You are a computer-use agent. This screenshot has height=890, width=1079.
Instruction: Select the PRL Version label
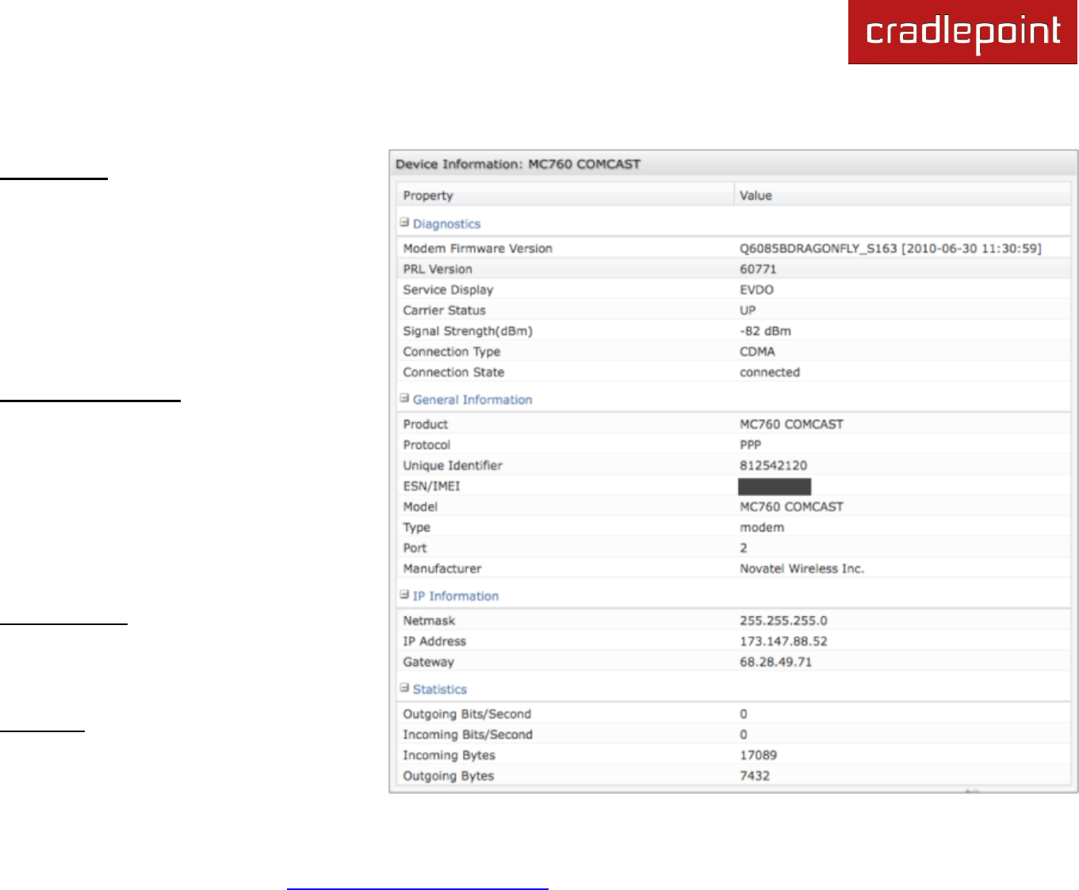click(438, 269)
